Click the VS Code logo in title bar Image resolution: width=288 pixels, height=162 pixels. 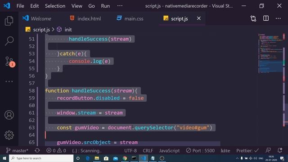[x=7, y=6]
